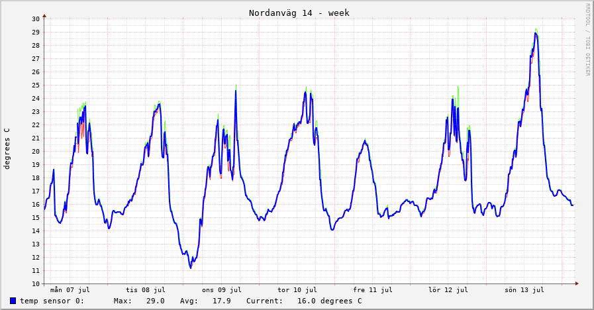Viewport: 594px width, 310px height.
Task: Click the 'degrees C' vertical axis label
Action: tap(7, 148)
